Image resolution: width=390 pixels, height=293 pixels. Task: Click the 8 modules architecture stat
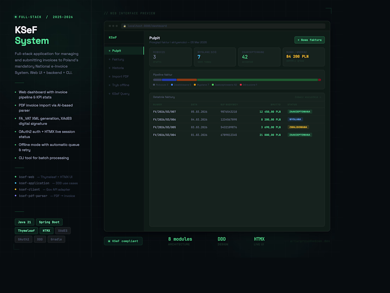pyautogui.click(x=180, y=241)
